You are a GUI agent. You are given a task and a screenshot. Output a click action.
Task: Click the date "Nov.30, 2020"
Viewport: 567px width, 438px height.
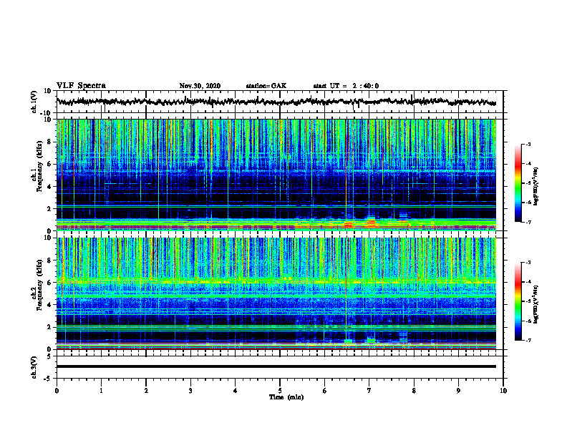pos(200,86)
